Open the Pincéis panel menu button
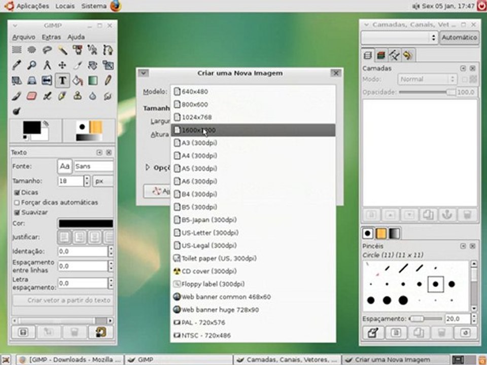Viewport: 487px width, 365px height. (x=463, y=246)
